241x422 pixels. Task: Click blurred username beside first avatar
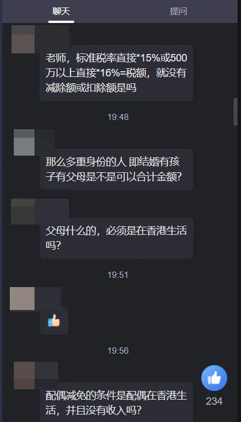pyautogui.click(x=52, y=35)
